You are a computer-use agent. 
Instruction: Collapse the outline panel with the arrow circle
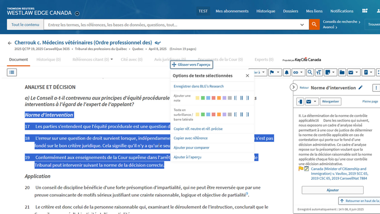(293, 87)
